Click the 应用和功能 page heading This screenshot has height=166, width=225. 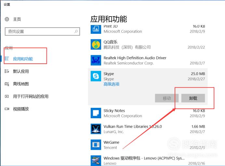109,19
